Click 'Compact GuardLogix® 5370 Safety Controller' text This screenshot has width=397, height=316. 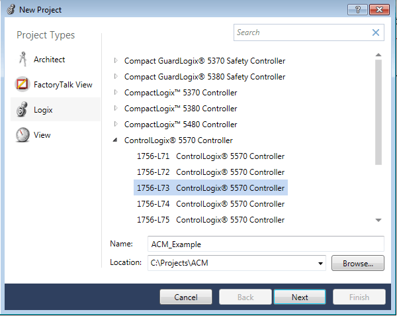pyautogui.click(x=204, y=61)
